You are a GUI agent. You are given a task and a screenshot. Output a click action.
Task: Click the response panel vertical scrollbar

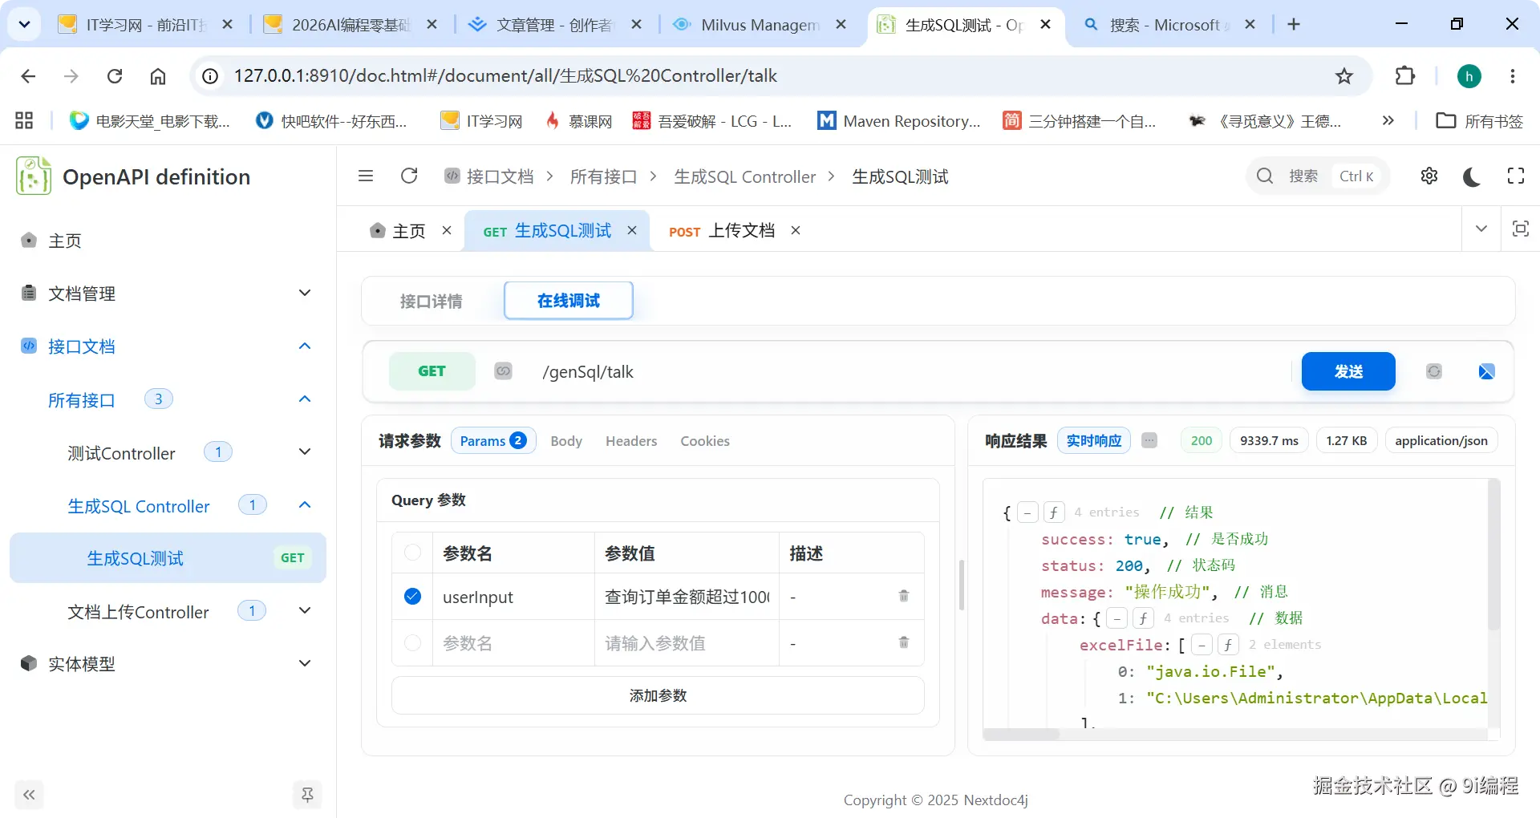pos(1493,554)
